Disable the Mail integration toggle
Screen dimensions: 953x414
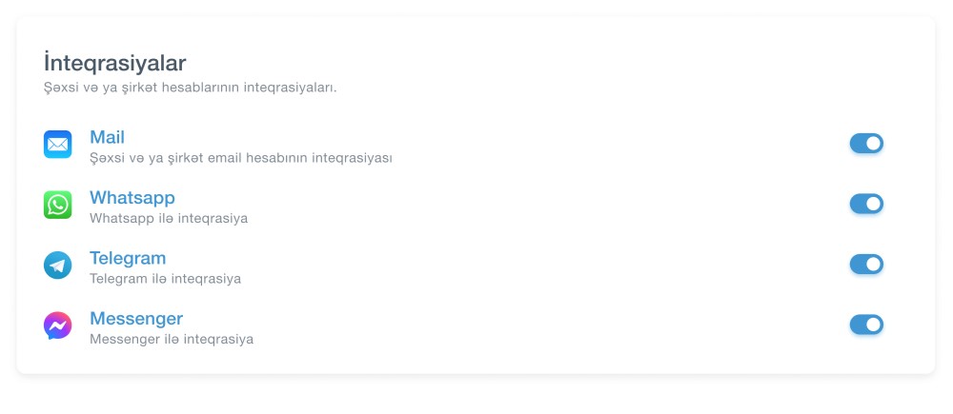[x=866, y=144]
